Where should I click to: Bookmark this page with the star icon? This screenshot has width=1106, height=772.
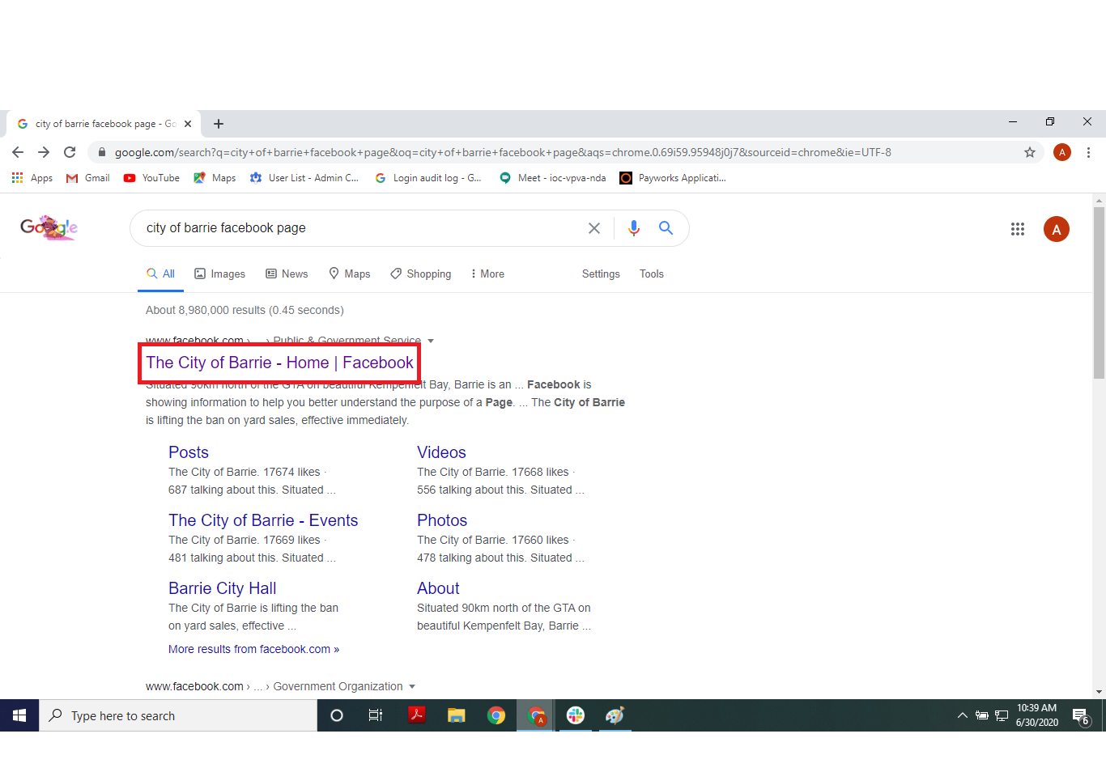[x=1030, y=152]
